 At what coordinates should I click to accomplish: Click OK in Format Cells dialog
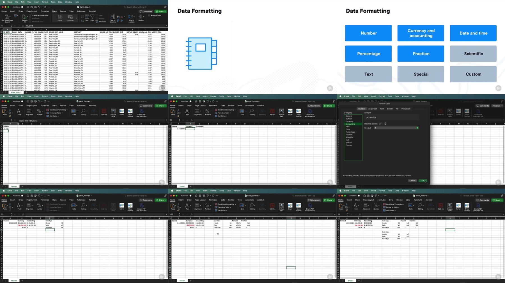tap(423, 181)
